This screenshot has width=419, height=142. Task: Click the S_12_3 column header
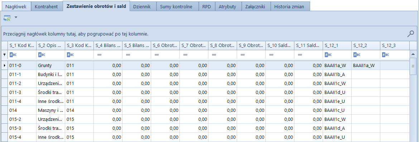tap(394, 46)
